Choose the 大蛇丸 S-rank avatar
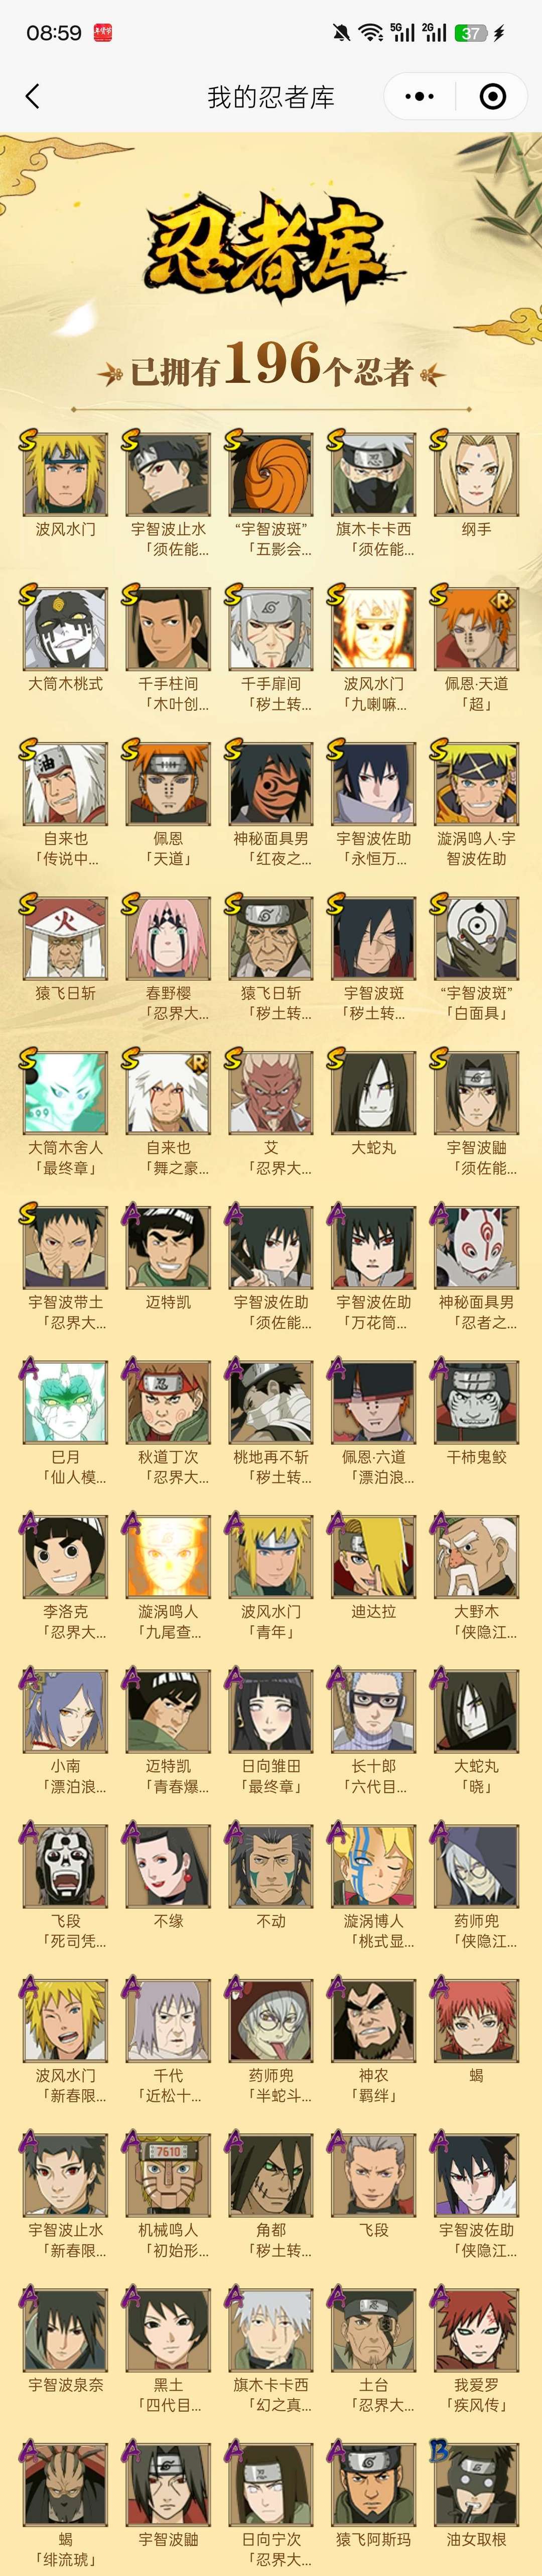The image size is (542, 2576). click(373, 1093)
